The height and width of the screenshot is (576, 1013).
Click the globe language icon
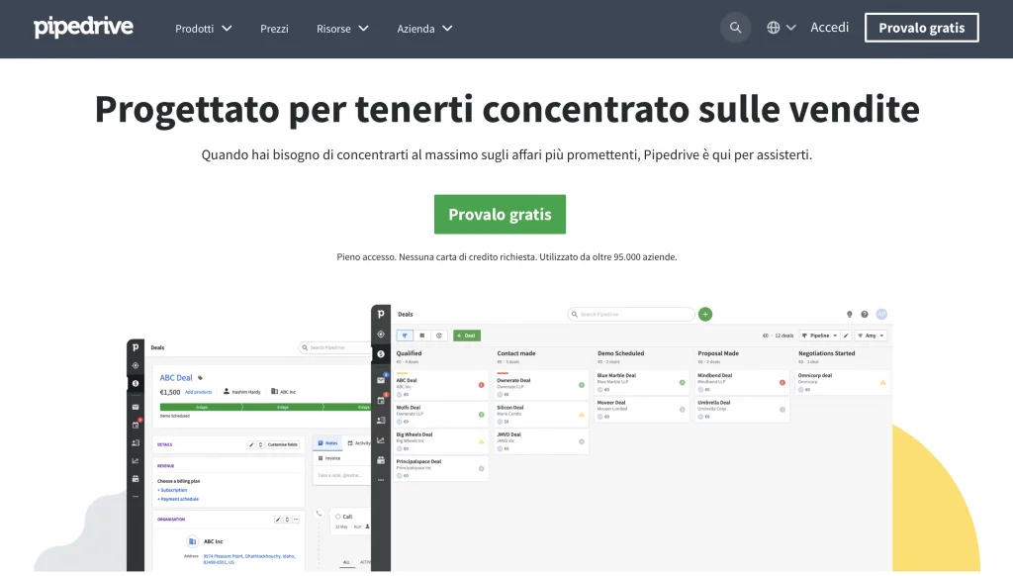pyautogui.click(x=774, y=28)
